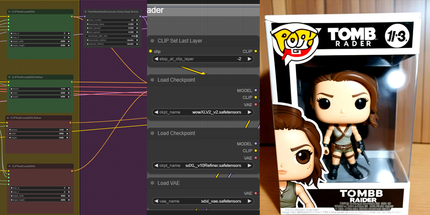The width and height of the screenshot is (430, 215).
Task: Click the VAE output slot of Load VAE node
Action: pyautogui.click(x=256, y=193)
